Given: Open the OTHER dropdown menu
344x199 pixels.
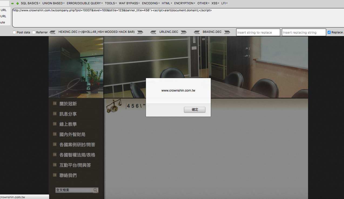Looking at the screenshot, I should tap(203, 3).
